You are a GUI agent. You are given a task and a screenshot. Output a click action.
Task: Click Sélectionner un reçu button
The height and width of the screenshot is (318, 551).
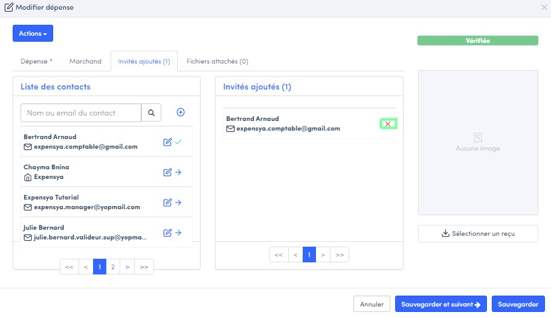coord(478,233)
